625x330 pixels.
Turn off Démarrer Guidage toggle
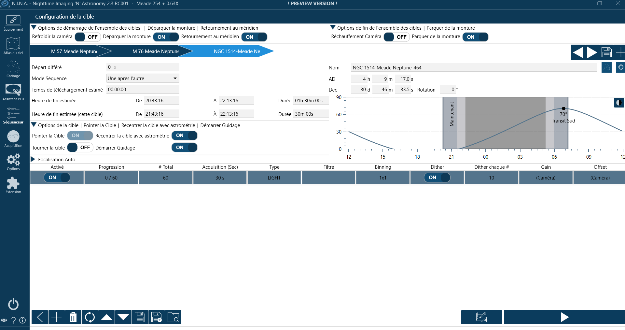pyautogui.click(x=185, y=148)
